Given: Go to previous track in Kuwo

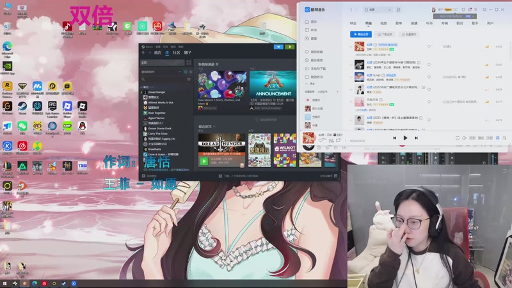Looking at the screenshot, I should click(394, 138).
